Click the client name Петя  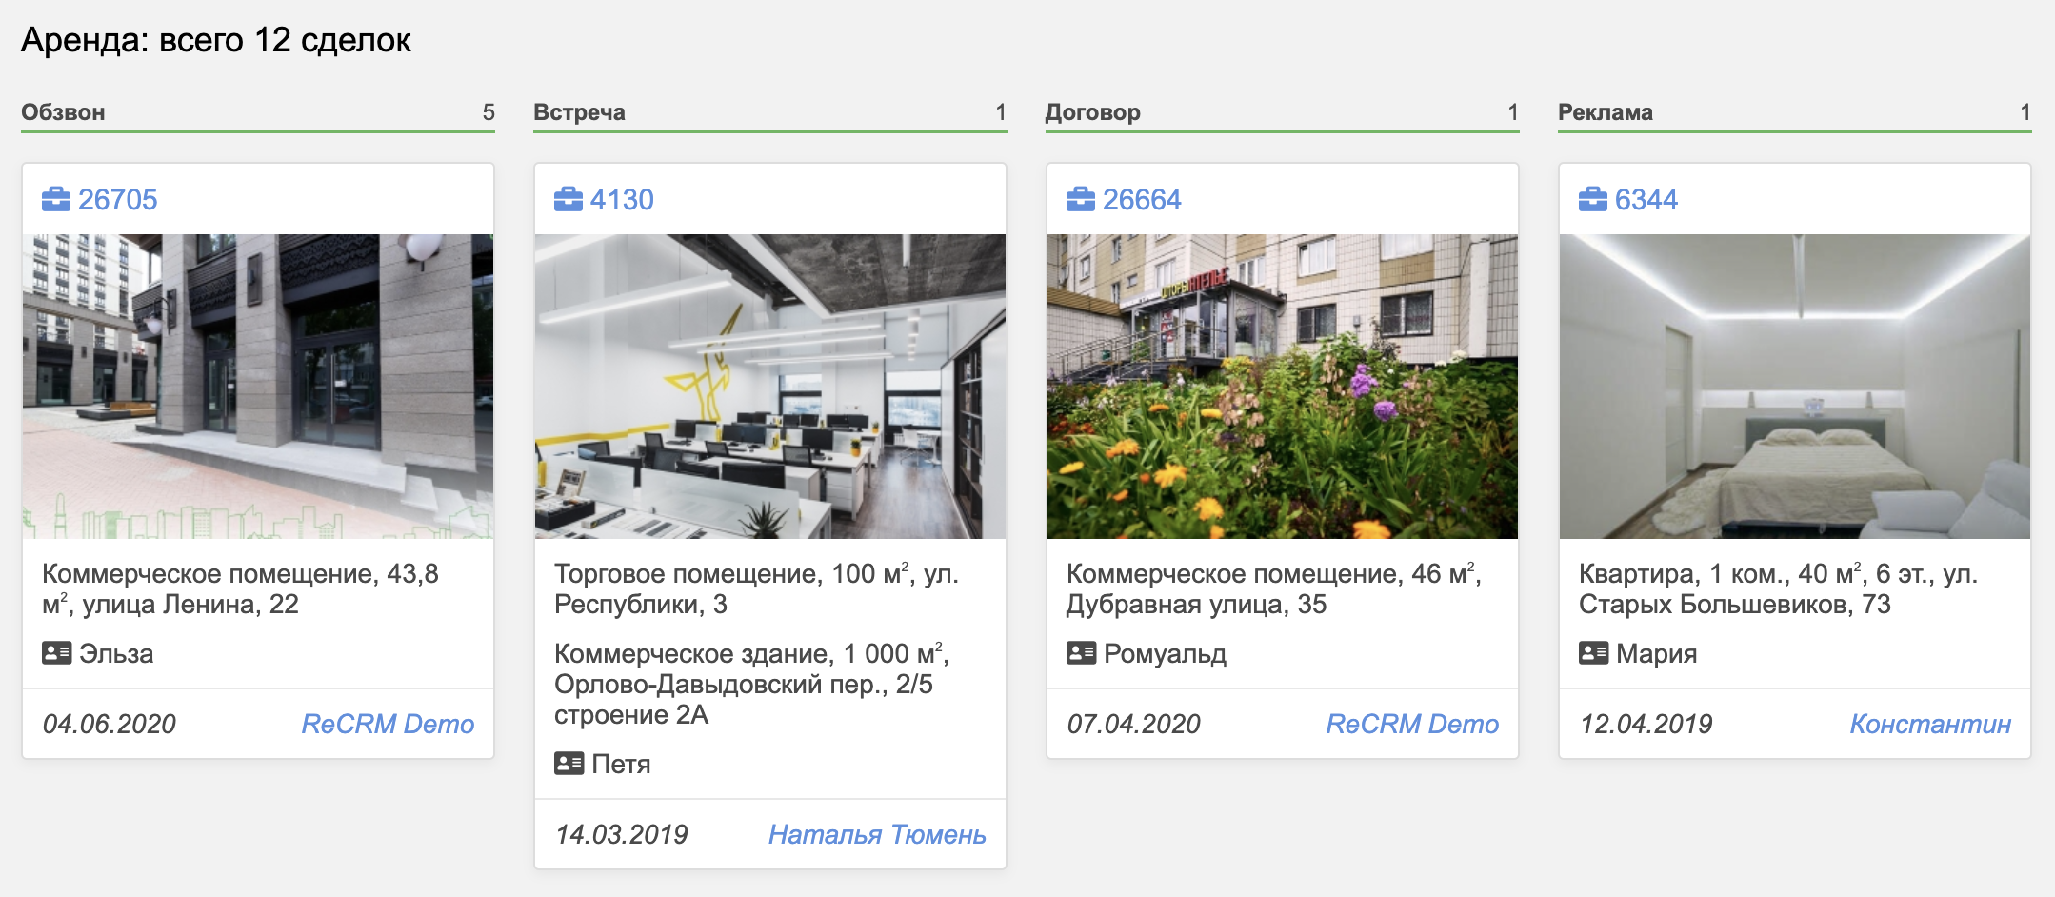coord(621,764)
